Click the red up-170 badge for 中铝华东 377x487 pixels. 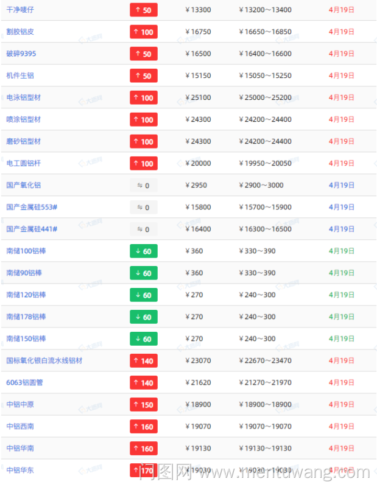144,470
